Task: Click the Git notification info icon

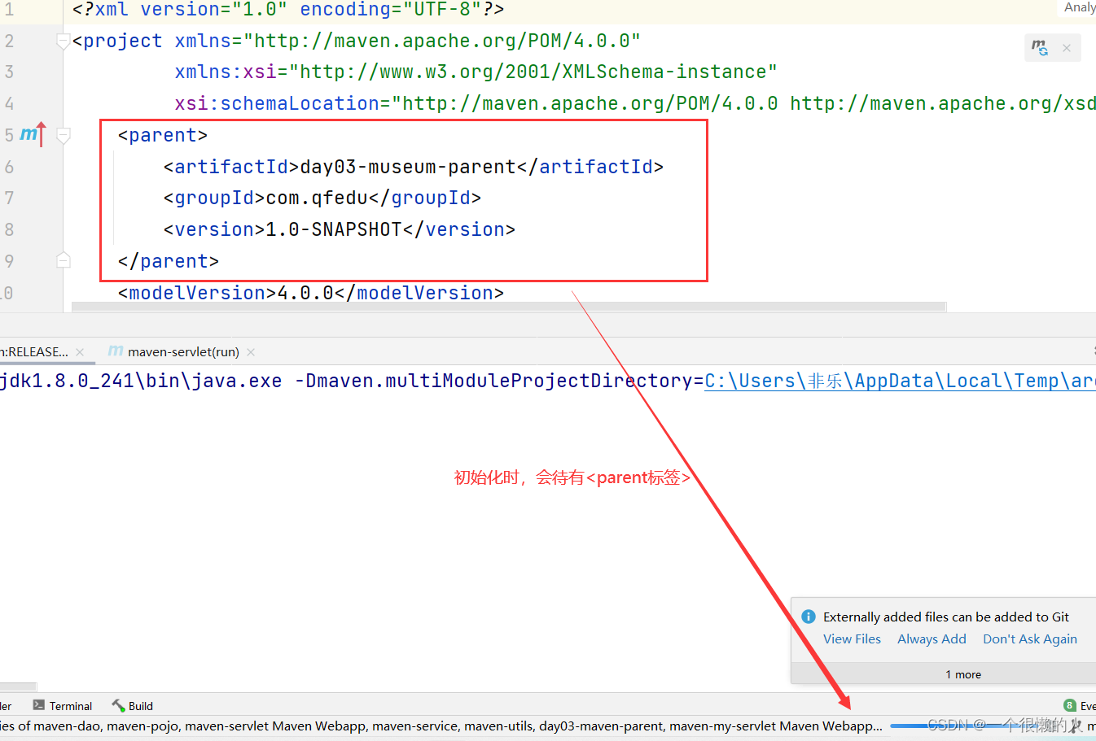Action: coord(809,617)
